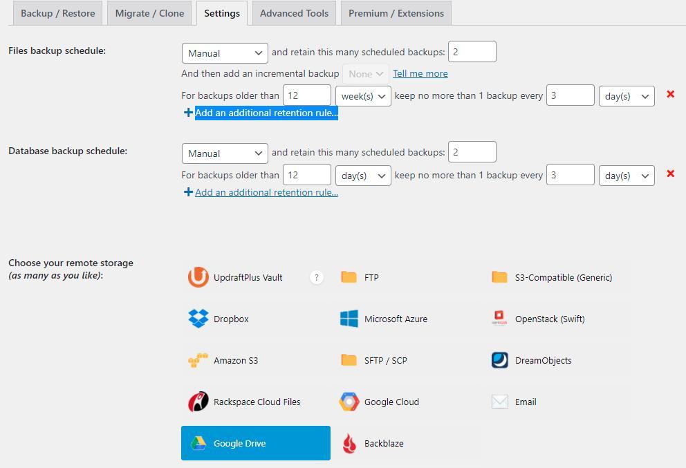Viewport: 686px width, 468px height.
Task: Select the DreamObjects moon icon
Action: pyautogui.click(x=499, y=360)
